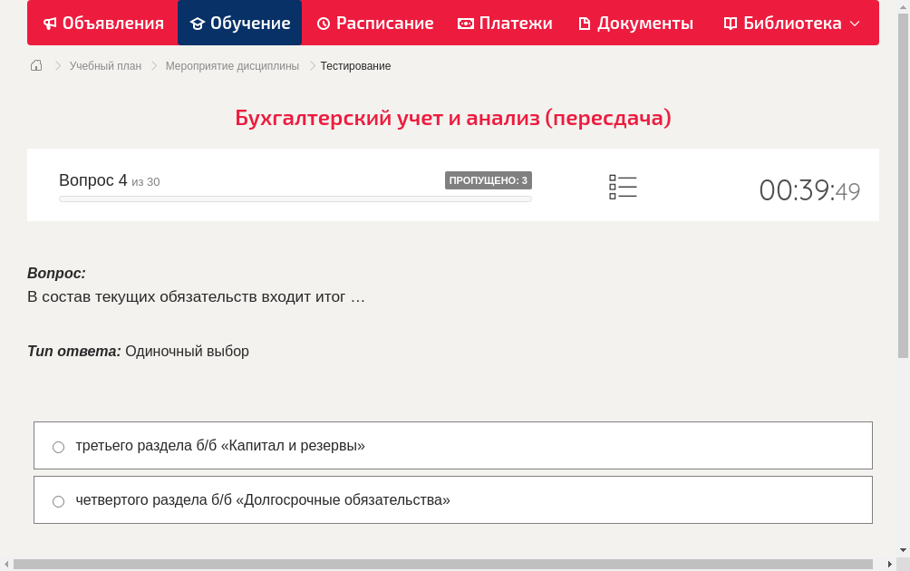Click the clock icon on Расписание
Screen dimensions: 910x571
pyautogui.click(x=322, y=23)
